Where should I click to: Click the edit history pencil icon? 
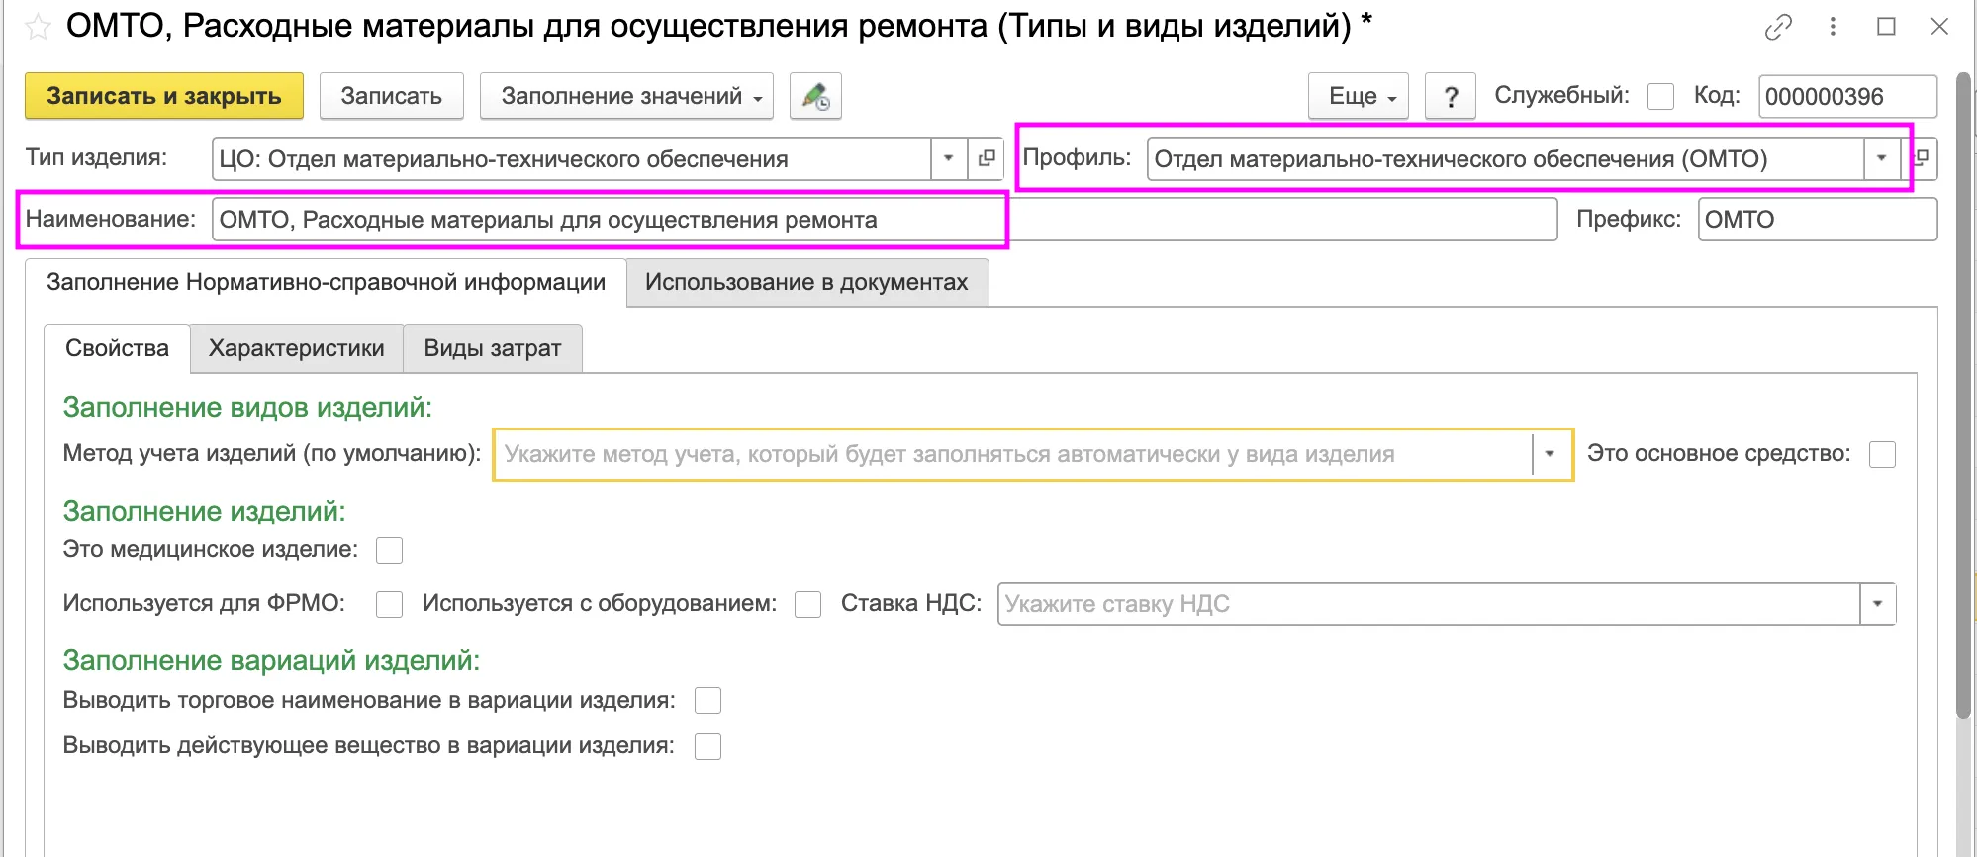[815, 96]
